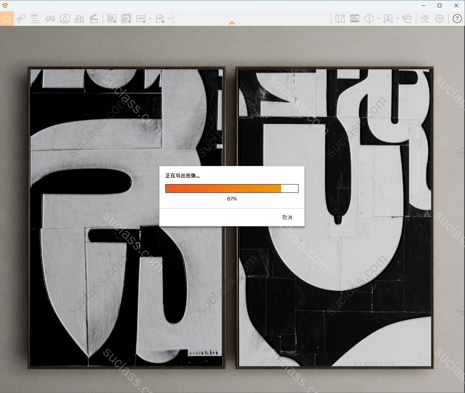Expand the EXE export dropdown arrow
The height and width of the screenshot is (393, 465).
[x=169, y=19]
